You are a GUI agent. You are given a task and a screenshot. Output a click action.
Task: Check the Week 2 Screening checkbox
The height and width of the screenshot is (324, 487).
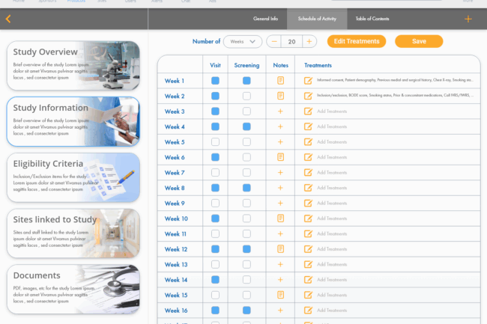pos(246,96)
